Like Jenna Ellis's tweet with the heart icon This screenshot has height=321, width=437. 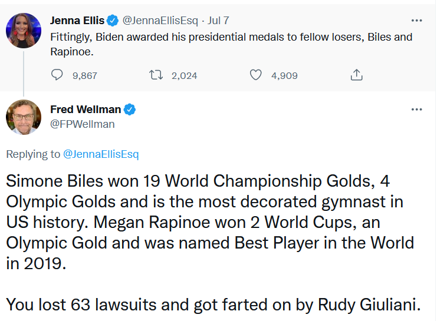pyautogui.click(x=255, y=75)
